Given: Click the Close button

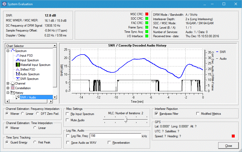Looking at the screenshot, I should click(x=229, y=146).
